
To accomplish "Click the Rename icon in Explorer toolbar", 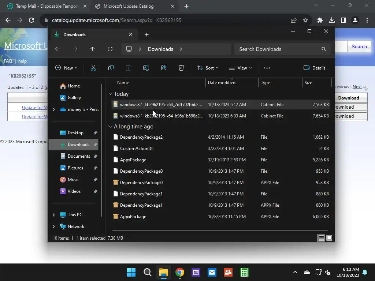I will point(146,68).
